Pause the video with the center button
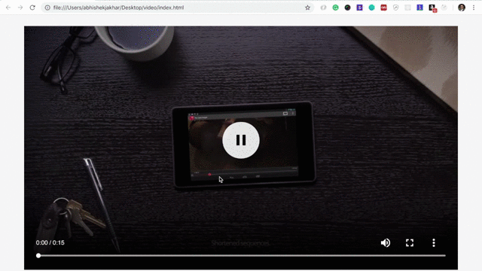 241,141
